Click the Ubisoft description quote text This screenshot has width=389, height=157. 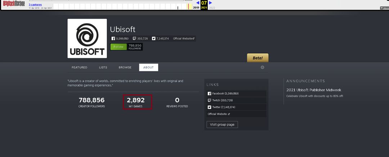(x=125, y=83)
